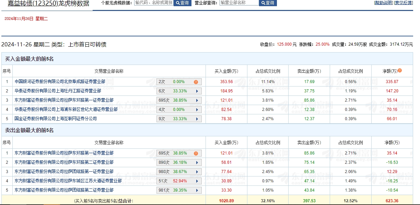Expand the 980次 38.67% statistics badge

197,172
